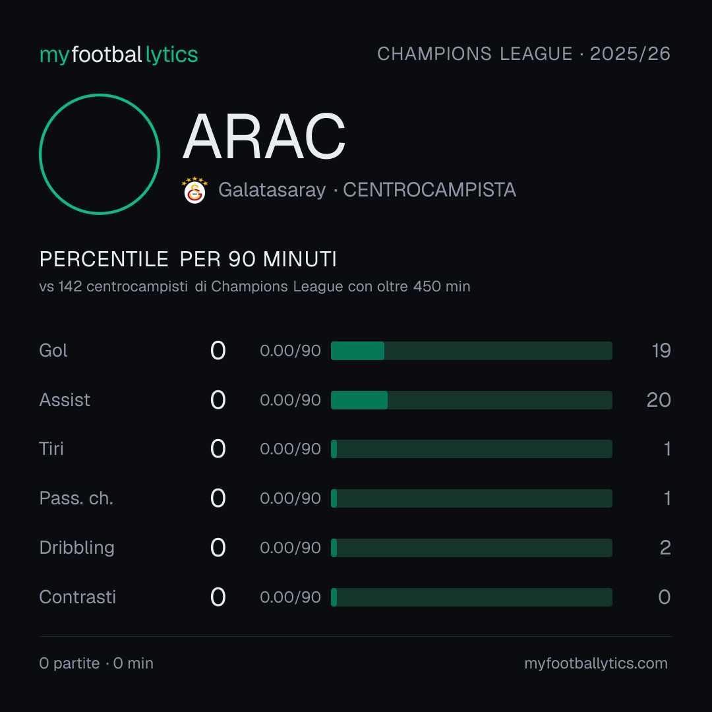Click the Gol percentile bar

pyautogui.click(x=471, y=351)
